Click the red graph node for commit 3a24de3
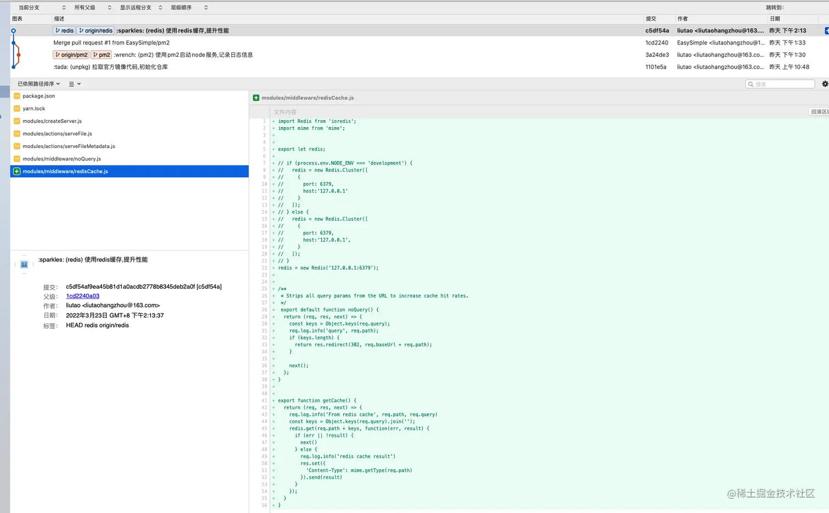This screenshot has width=829, height=513. coord(18,55)
